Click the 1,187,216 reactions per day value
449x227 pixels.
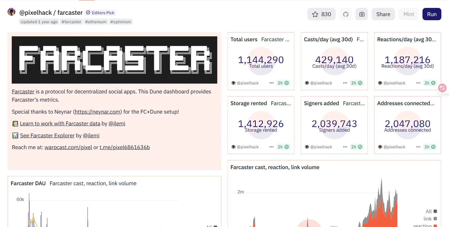(x=407, y=60)
